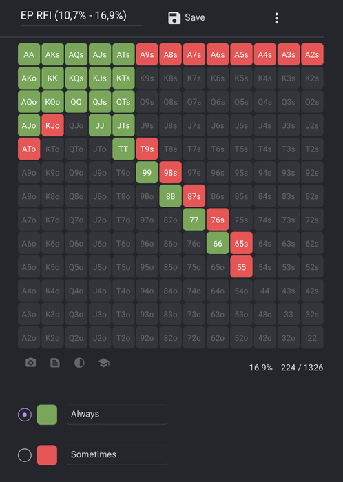This screenshot has width=343, height=482.
Task: Click the green Always color swatch
Action: 47,415
